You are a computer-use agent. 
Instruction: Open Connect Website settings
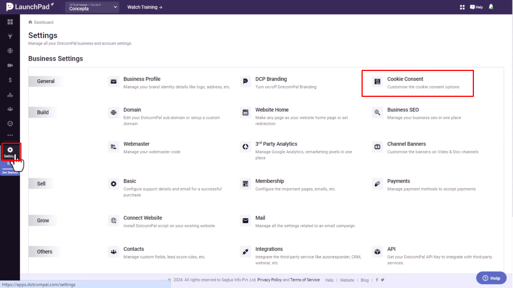143,218
